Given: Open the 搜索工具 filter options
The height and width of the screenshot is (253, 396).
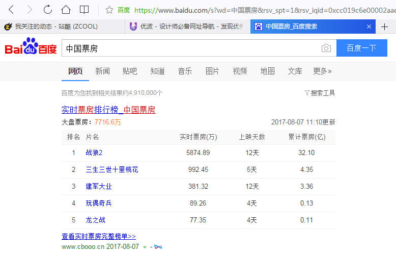Looking at the screenshot, I should click(320, 93).
